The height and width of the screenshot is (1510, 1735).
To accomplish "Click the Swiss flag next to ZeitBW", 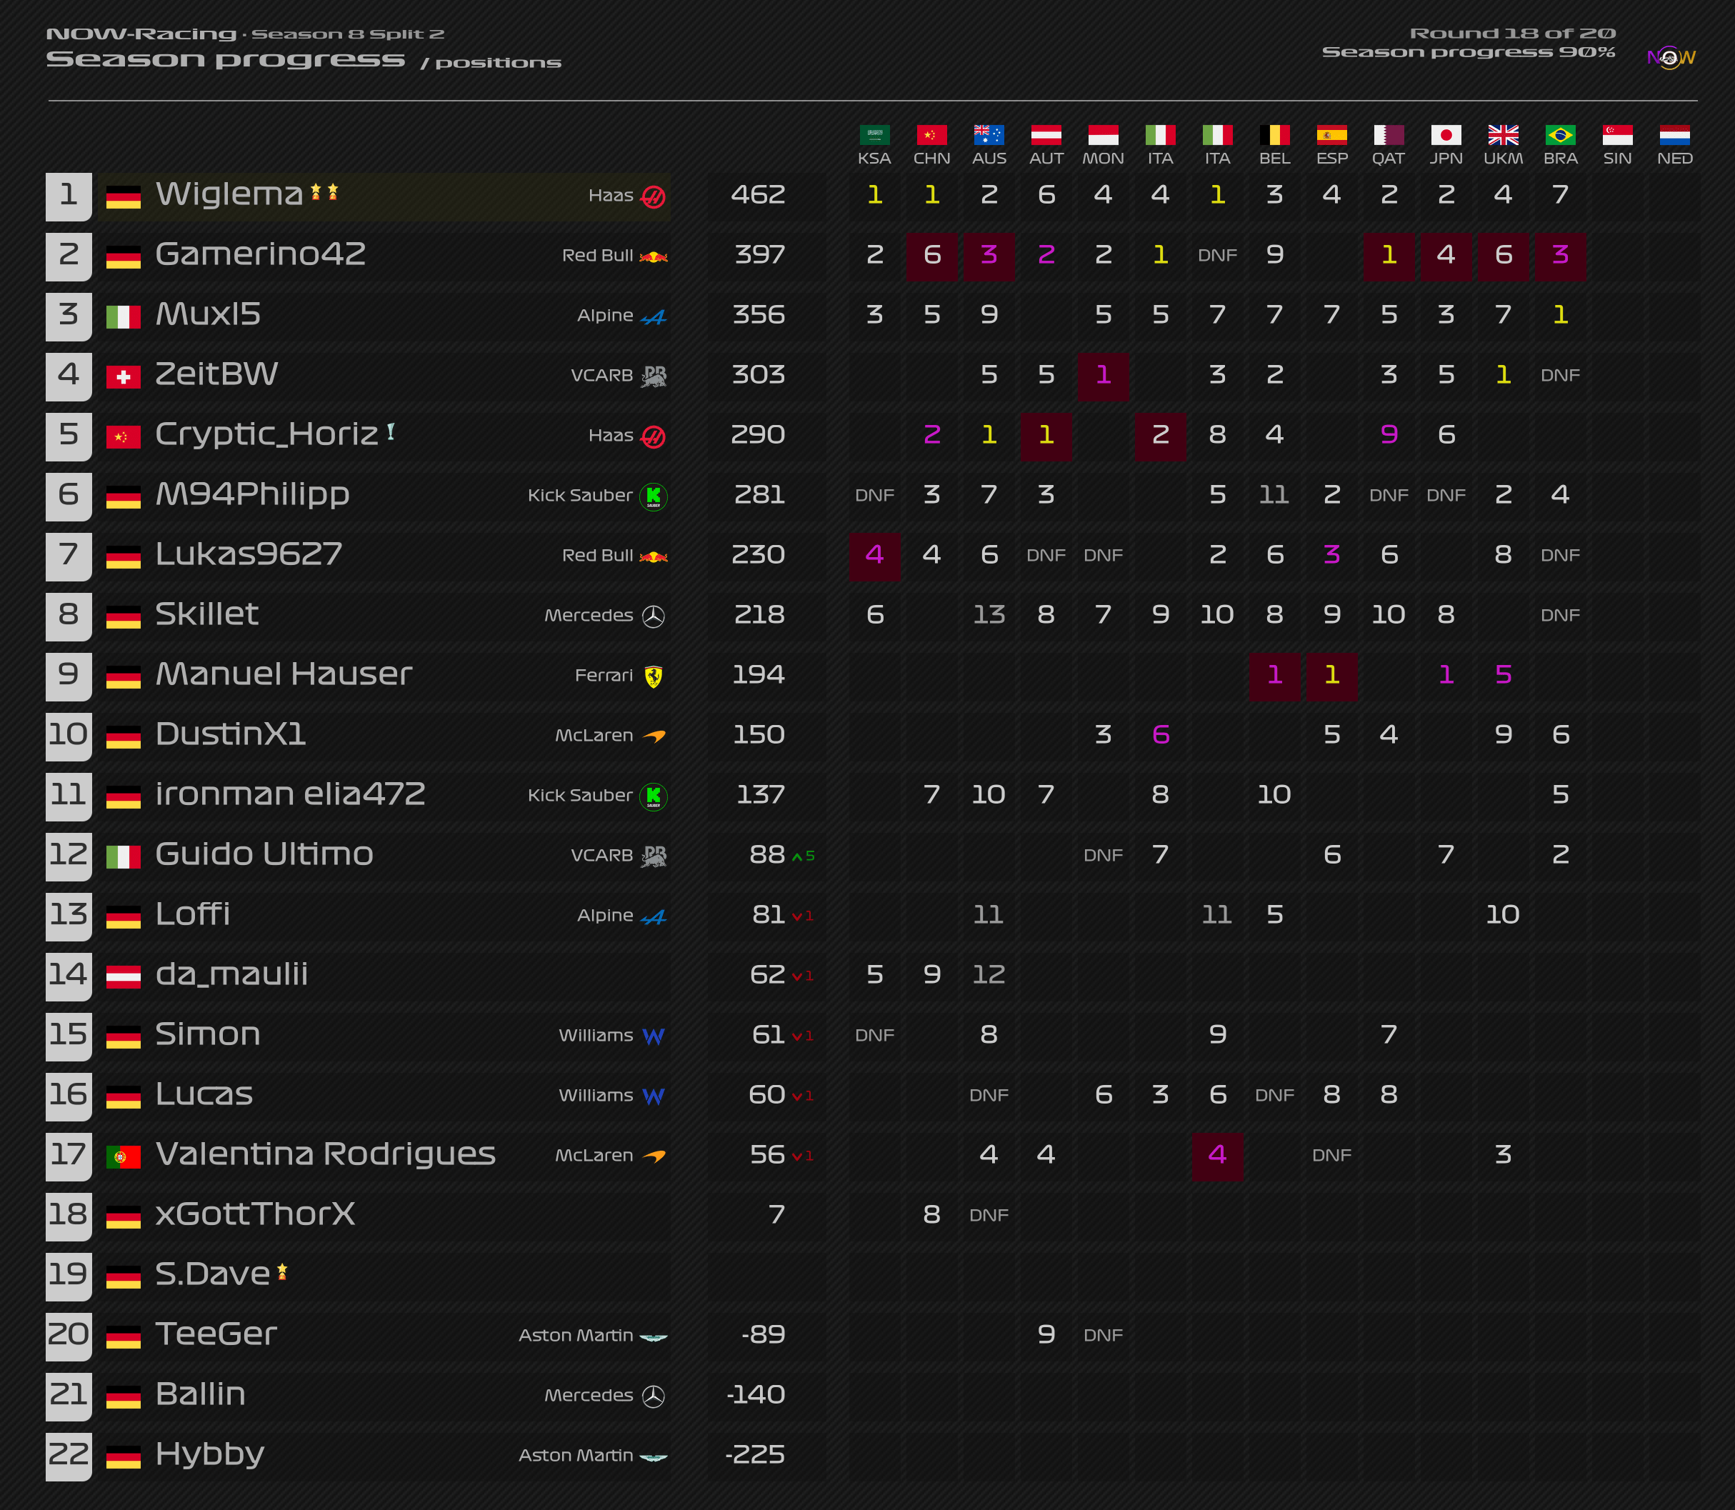I will [123, 376].
